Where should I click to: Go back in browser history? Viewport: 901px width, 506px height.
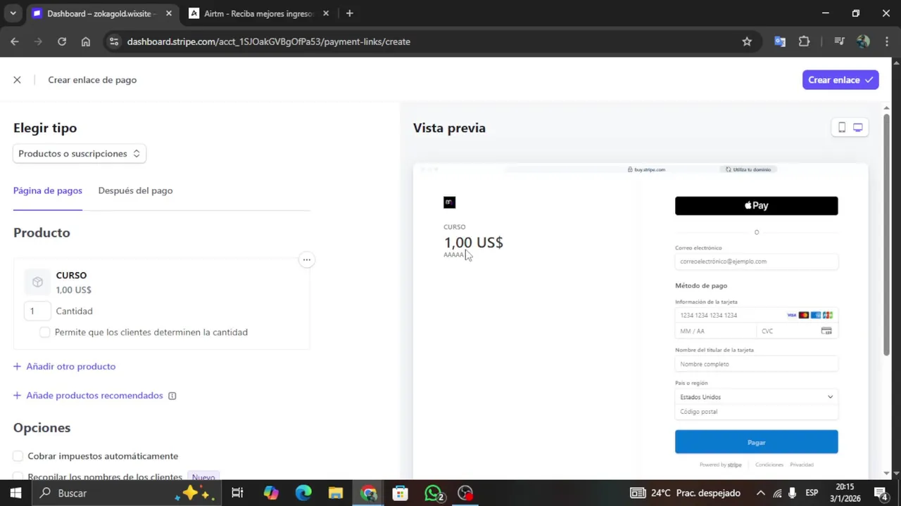pyautogui.click(x=15, y=41)
